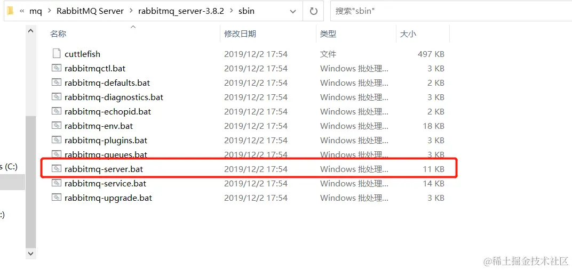Select the rabbitmq-defaults.bat file name
This screenshot has height=270, width=572.
tap(107, 83)
